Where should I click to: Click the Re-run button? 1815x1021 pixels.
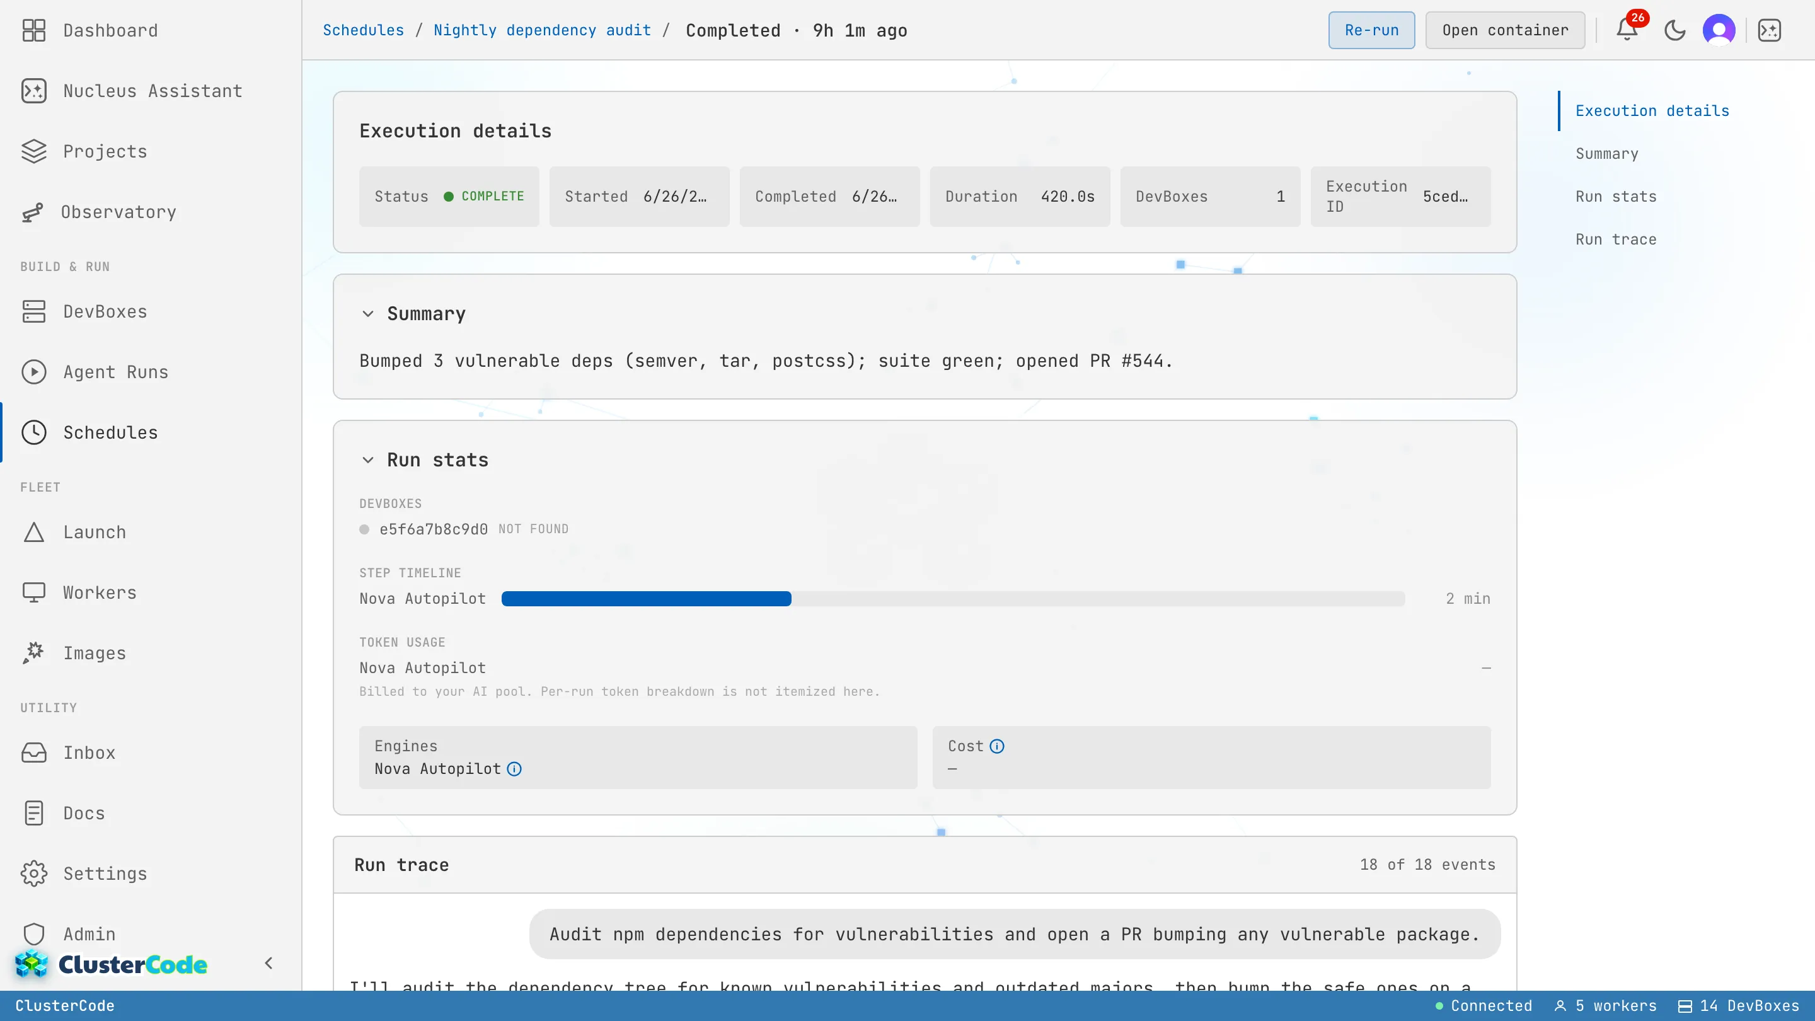click(1371, 30)
